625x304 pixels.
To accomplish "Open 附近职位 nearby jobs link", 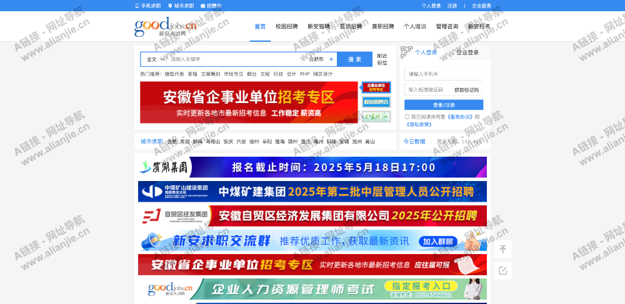I will click(x=382, y=59).
